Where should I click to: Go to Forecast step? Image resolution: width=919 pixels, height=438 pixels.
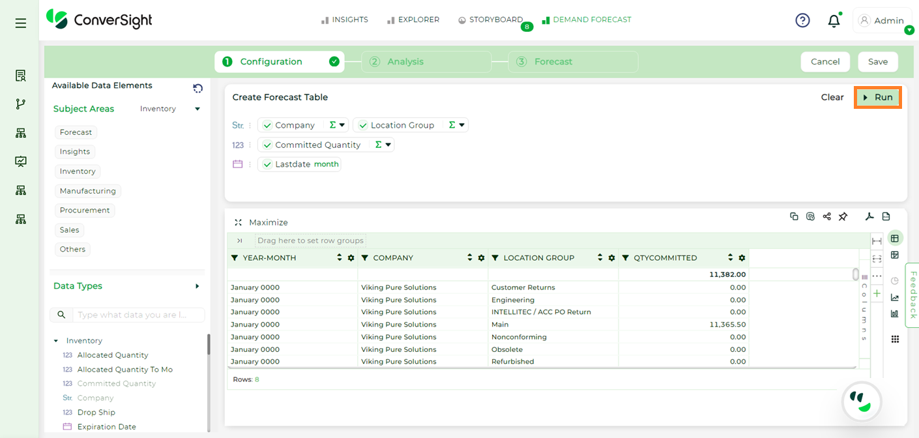[x=573, y=62]
